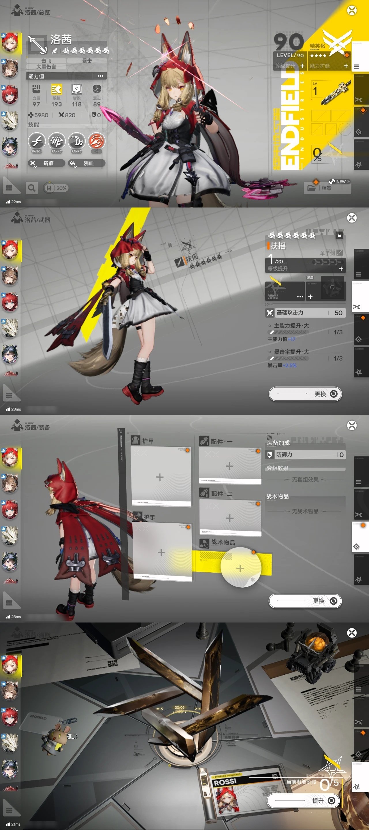369x830 pixels.
Task: Expand 能力扩延 with its plus sign
Action: [x=346, y=66]
